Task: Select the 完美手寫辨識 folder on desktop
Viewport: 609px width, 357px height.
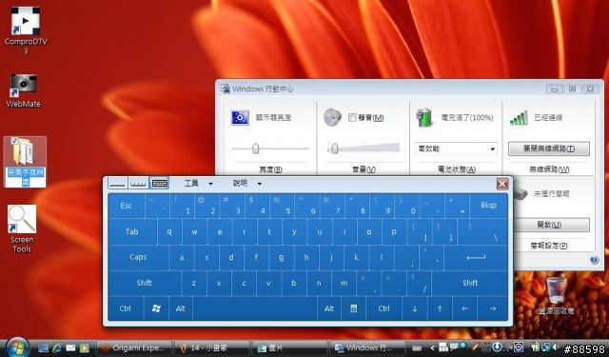Action: point(26,162)
